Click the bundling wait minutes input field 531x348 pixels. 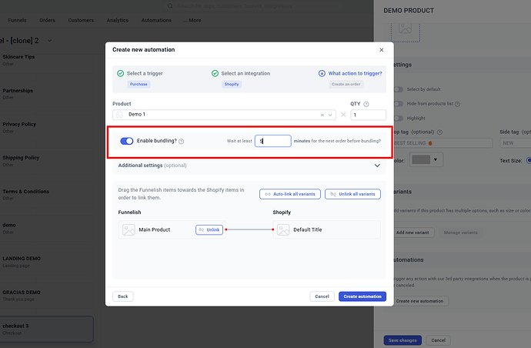(273, 141)
